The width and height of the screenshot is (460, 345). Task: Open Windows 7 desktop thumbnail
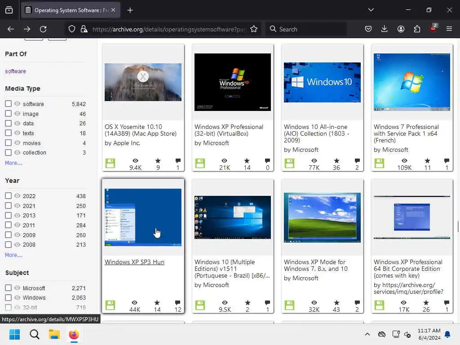(411, 82)
